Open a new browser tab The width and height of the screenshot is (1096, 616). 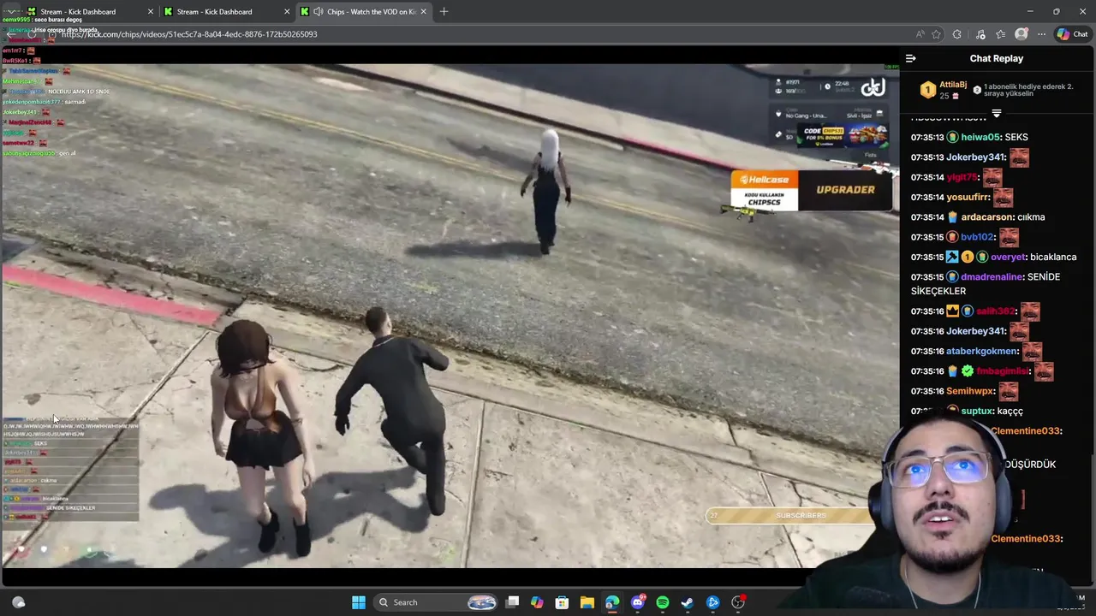pyautogui.click(x=444, y=12)
